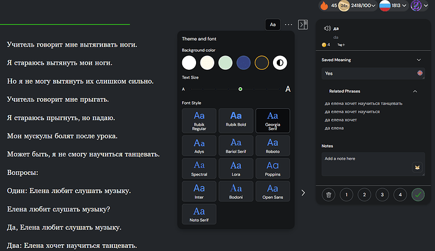Image resolution: width=435 pixels, height=251 pixels.
Task: Click the streak flame icon
Action: [x=324, y=6]
